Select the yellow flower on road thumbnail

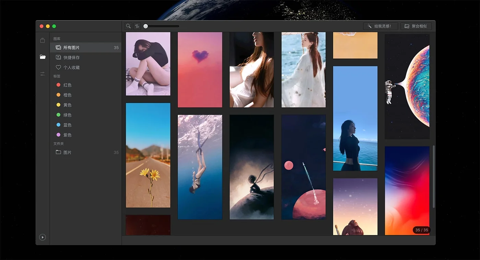point(148,155)
